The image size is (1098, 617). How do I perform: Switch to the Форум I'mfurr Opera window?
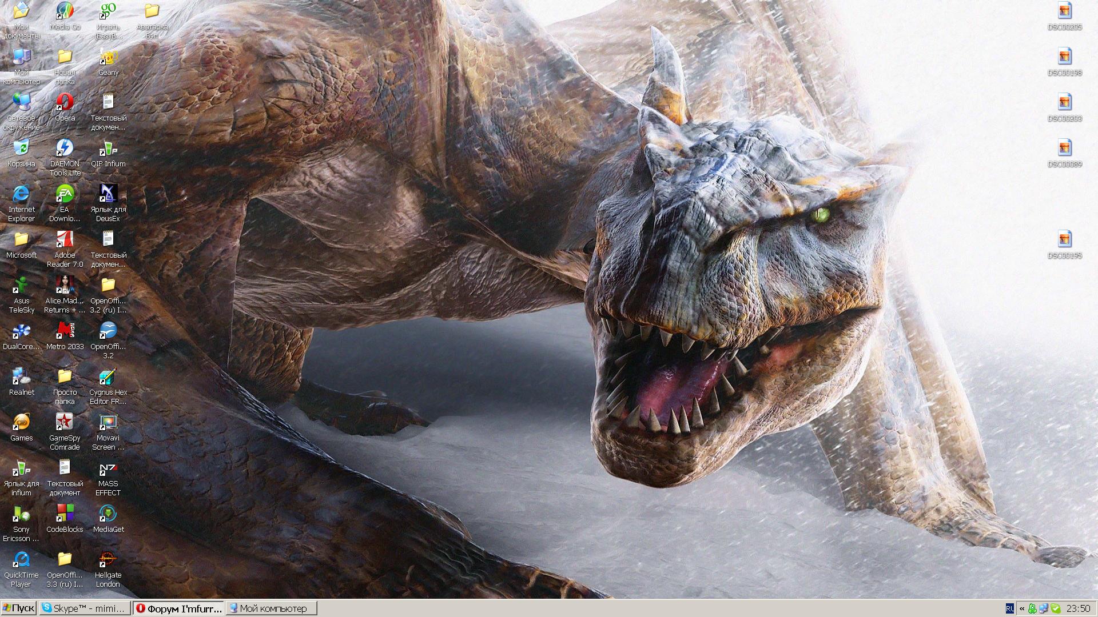[179, 608]
